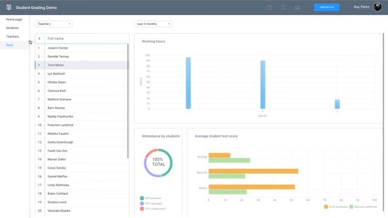Click the Student Grading Demo title text
Image resolution: width=388 pixels, height=218 pixels.
(x=36, y=7)
